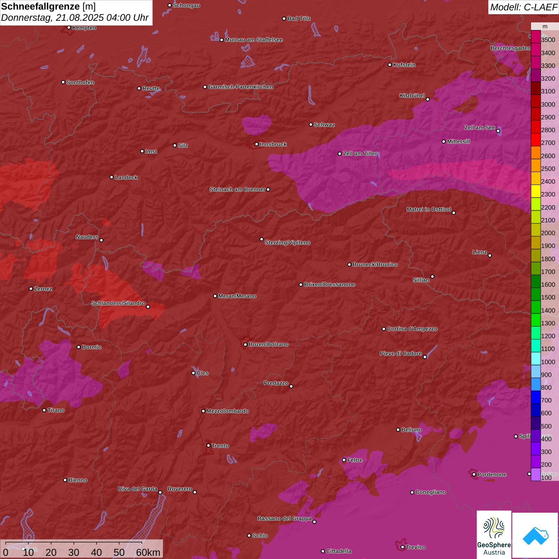Click the Kempten label
The image size is (559, 559).
(x=84, y=28)
